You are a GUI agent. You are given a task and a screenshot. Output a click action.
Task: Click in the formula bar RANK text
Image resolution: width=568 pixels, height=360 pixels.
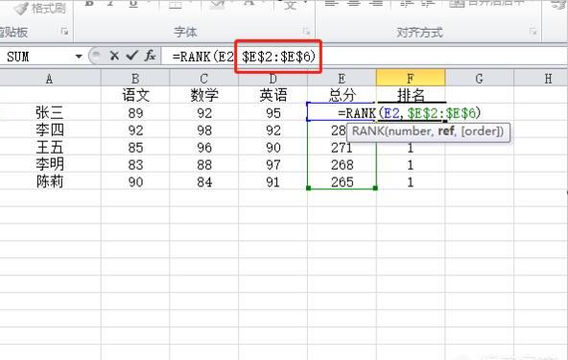click(244, 57)
